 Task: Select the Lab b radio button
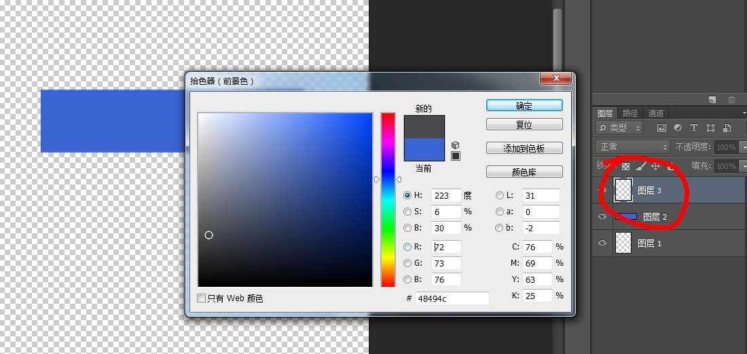coord(499,228)
